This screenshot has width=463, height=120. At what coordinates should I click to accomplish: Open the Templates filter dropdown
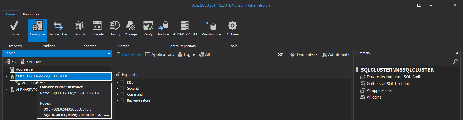(304, 54)
